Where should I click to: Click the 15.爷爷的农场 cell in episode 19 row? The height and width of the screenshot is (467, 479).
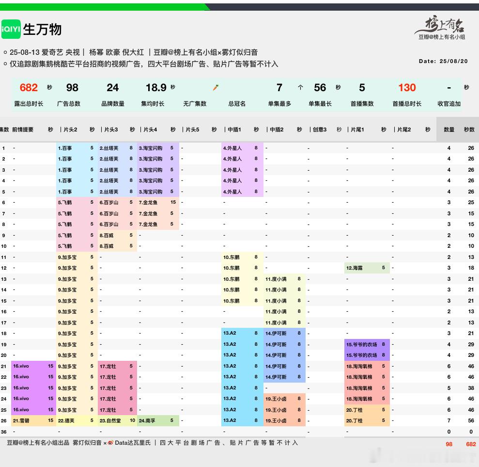point(367,344)
